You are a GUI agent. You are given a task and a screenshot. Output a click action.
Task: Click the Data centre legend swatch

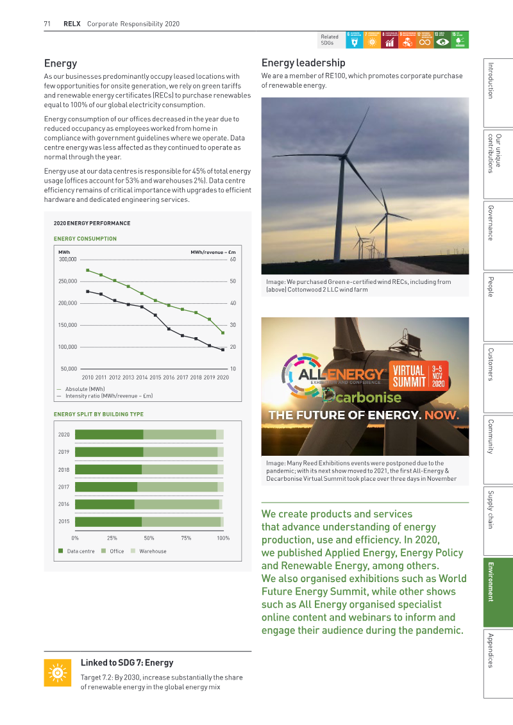60,551
